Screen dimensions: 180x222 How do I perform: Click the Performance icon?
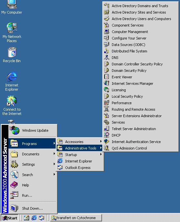[107, 103]
